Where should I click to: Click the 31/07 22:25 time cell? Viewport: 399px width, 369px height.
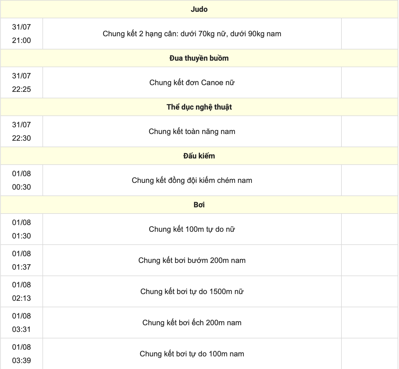tap(22, 83)
